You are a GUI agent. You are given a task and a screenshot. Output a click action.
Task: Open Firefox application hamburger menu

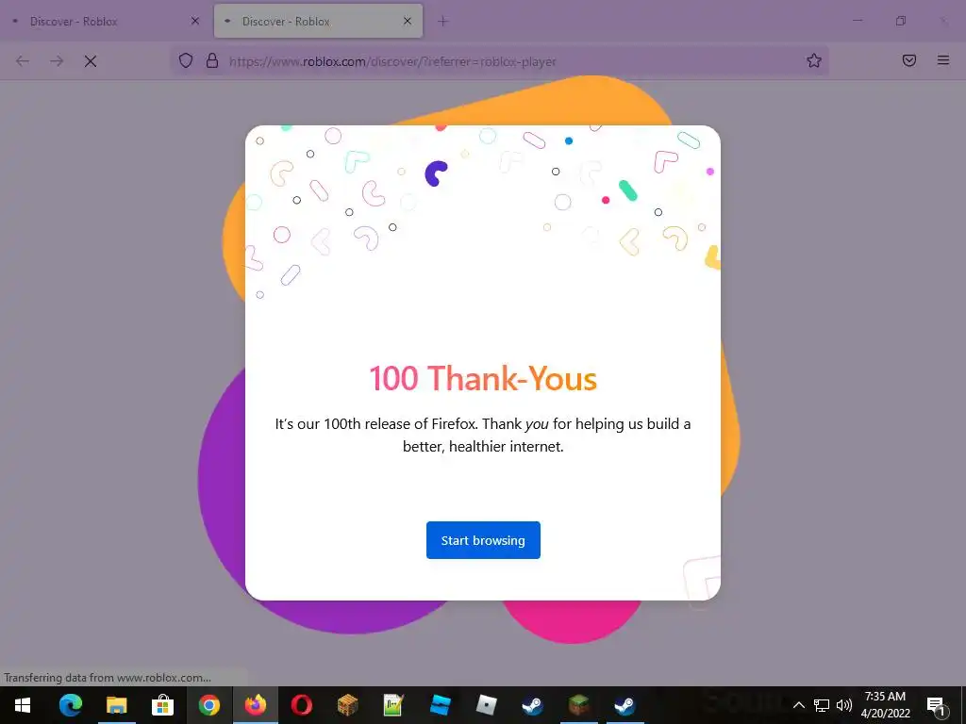point(942,60)
